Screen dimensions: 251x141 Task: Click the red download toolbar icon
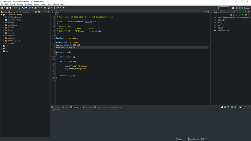point(49,8)
